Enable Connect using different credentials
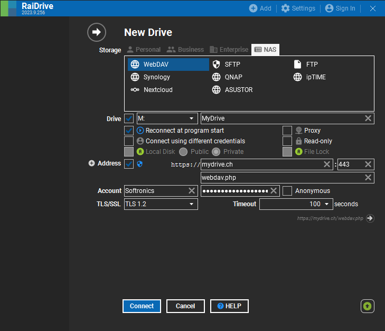This screenshot has width=385, height=331. (129, 141)
